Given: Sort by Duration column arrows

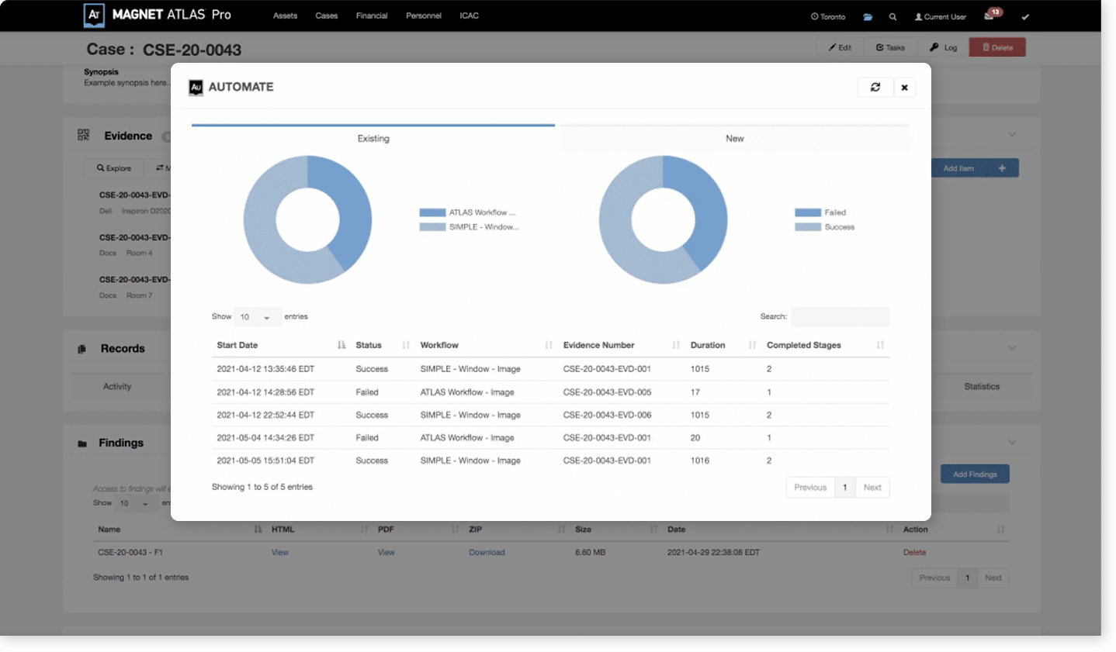Looking at the screenshot, I should tap(752, 345).
